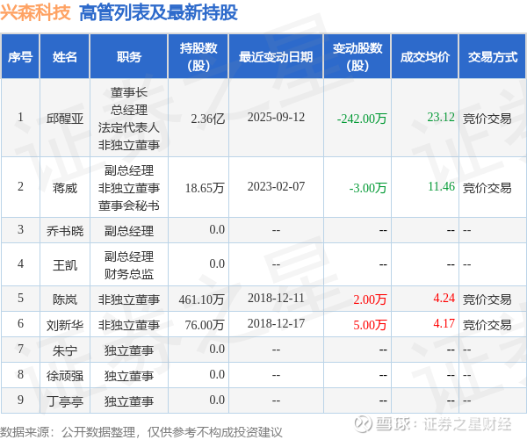The width and height of the screenshot is (527, 440).
Task: Click 董事会秘书 in 蒋威's positions
Action: (129, 206)
